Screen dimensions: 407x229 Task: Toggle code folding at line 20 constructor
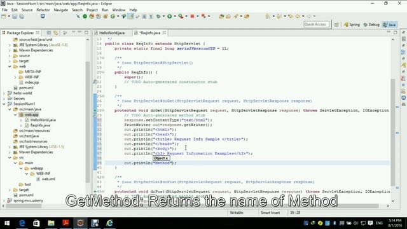103,72
